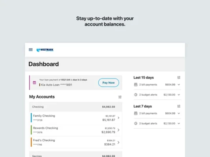Click the Pay Now button
This screenshot has height=157, width=210.
tap(109, 82)
